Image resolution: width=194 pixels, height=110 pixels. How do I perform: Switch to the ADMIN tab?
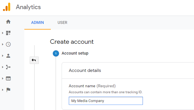[x=37, y=22]
